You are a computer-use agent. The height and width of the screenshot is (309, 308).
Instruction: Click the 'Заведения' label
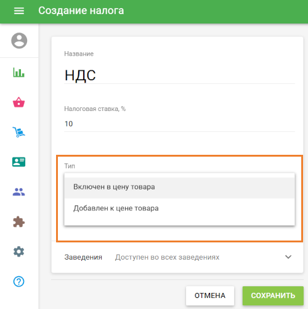[x=83, y=257]
